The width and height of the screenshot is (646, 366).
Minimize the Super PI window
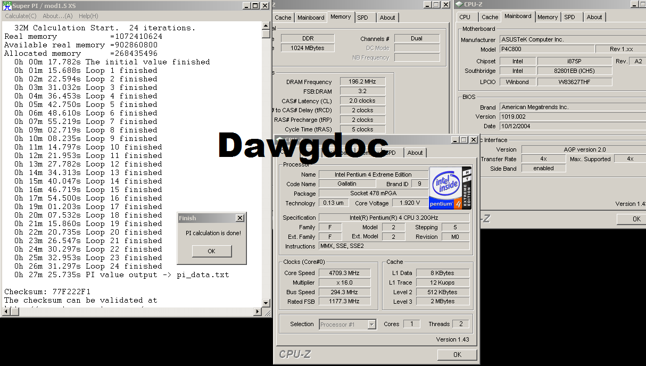(246, 6)
